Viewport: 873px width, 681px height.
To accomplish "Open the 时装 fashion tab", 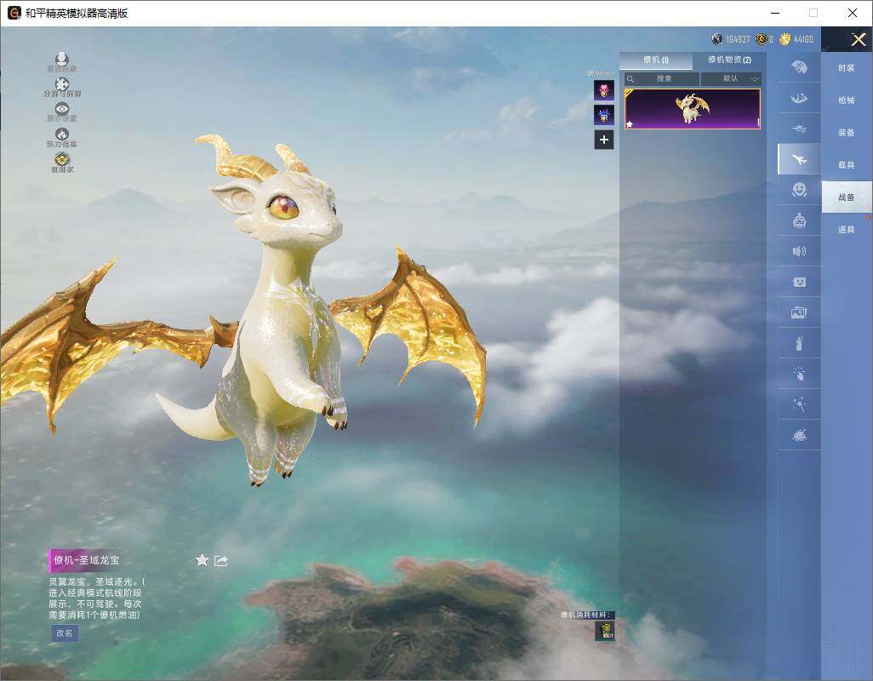I will tap(847, 68).
